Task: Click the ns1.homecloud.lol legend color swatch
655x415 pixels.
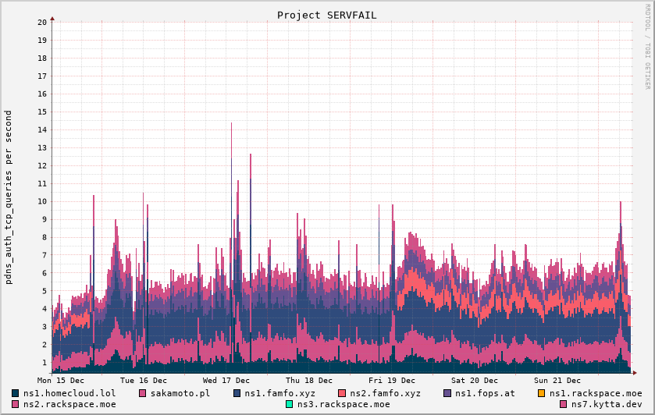Action: click(x=16, y=393)
